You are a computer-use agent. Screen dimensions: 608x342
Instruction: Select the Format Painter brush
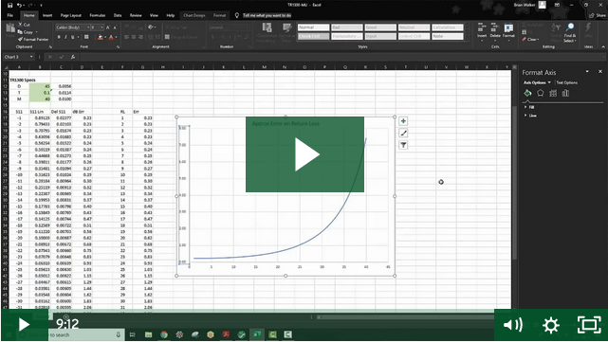33,39
